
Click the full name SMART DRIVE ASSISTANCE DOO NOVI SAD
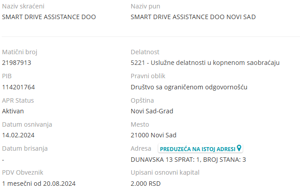193,17
